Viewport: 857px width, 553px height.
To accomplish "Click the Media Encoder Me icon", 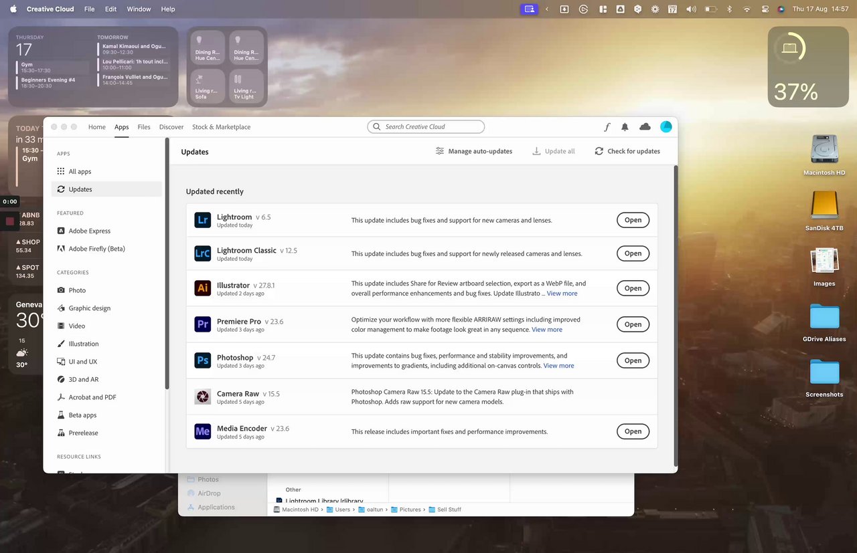I will click(202, 431).
